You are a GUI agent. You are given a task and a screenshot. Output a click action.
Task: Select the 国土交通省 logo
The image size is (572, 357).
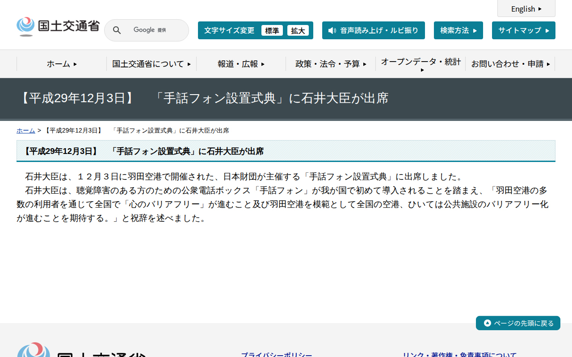point(58,26)
